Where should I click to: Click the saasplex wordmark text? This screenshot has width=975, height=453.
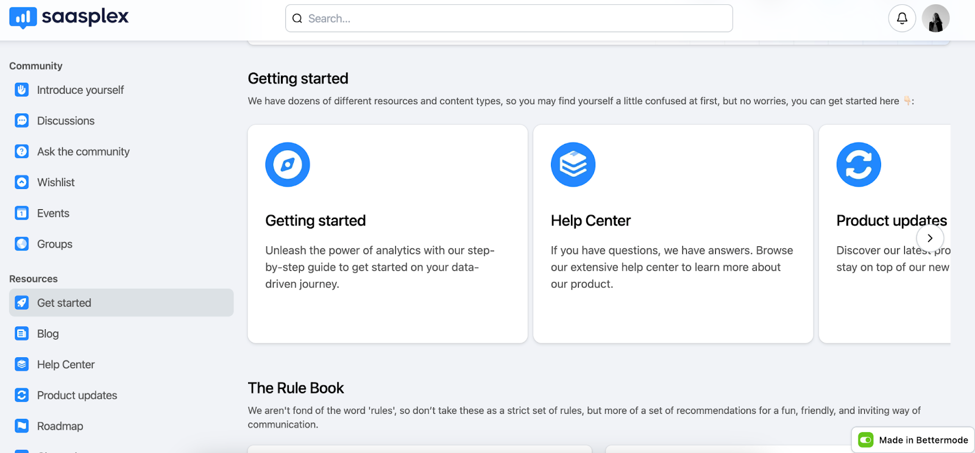click(x=85, y=17)
